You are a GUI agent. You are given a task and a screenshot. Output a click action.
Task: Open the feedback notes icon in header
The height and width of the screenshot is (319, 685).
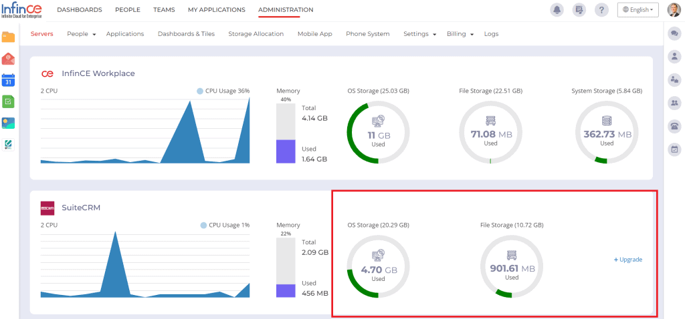coord(579,9)
